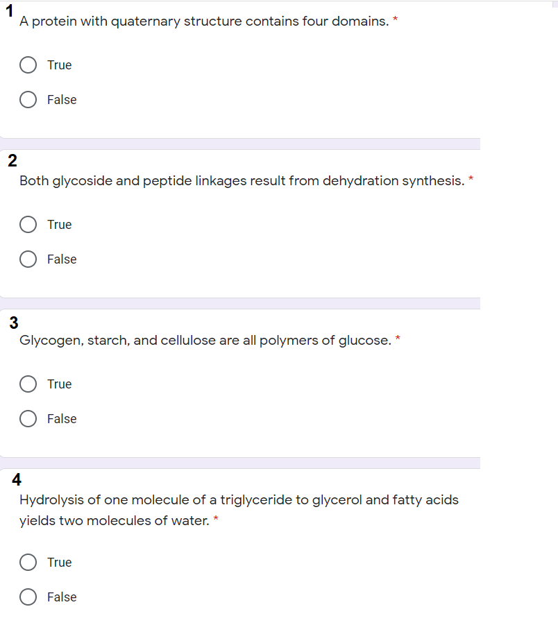Select True for the glucose polymers question
This screenshot has width=558, height=625.
pyautogui.click(x=28, y=384)
